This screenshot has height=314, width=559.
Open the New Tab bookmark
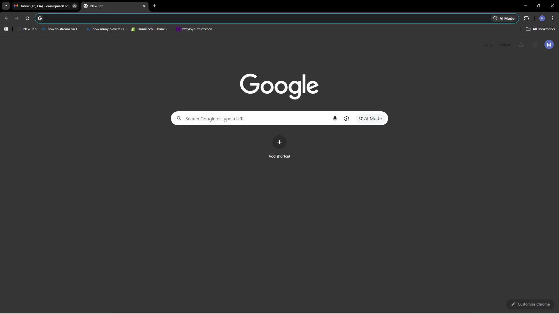click(x=27, y=29)
